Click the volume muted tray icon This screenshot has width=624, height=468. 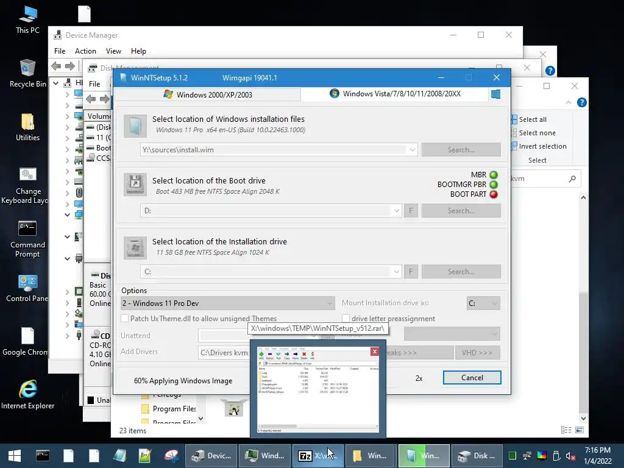coord(570,456)
